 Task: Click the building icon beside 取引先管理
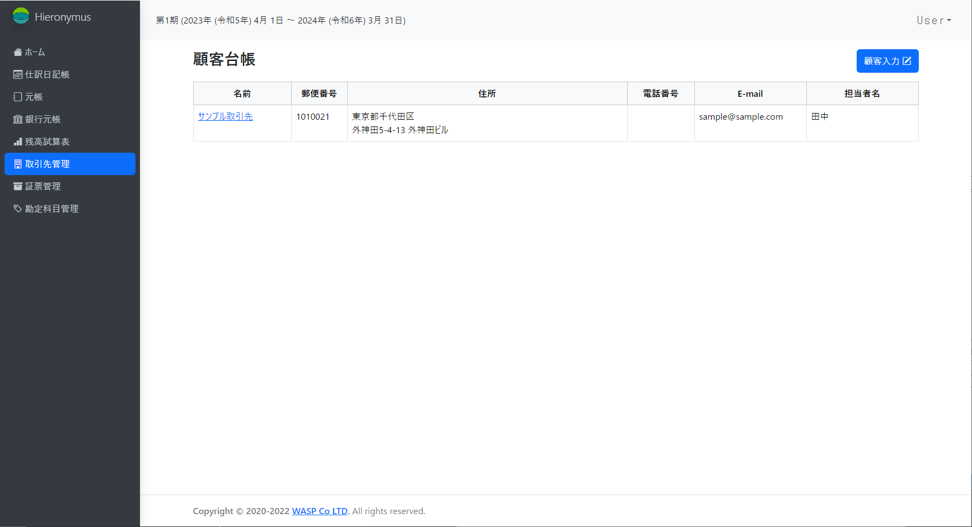tap(18, 164)
